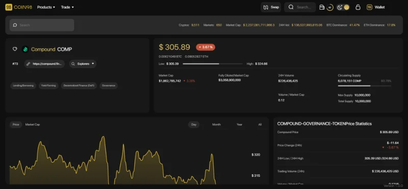Click the 6,078,151 COMP circulating supply

tap(349, 81)
